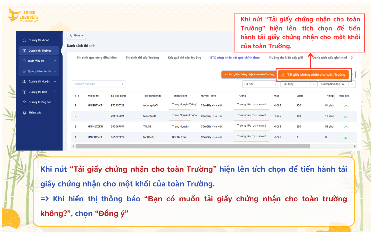Click the search magnifier in student search box
Image resolution: width=374 pixels, height=233 pixels.
click(x=122, y=84)
